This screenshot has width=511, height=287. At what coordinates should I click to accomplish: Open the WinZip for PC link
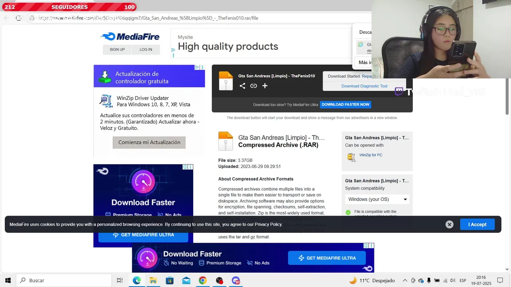(x=370, y=155)
